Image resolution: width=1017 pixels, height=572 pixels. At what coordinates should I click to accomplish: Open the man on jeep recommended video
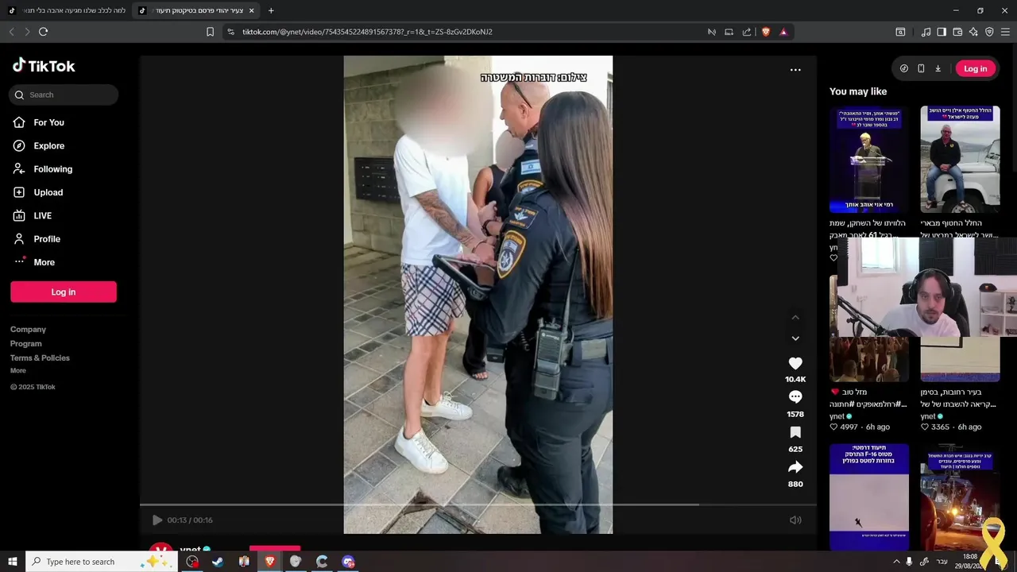[x=960, y=159]
